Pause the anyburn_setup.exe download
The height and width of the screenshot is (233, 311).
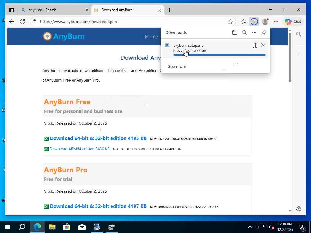click(x=255, y=46)
